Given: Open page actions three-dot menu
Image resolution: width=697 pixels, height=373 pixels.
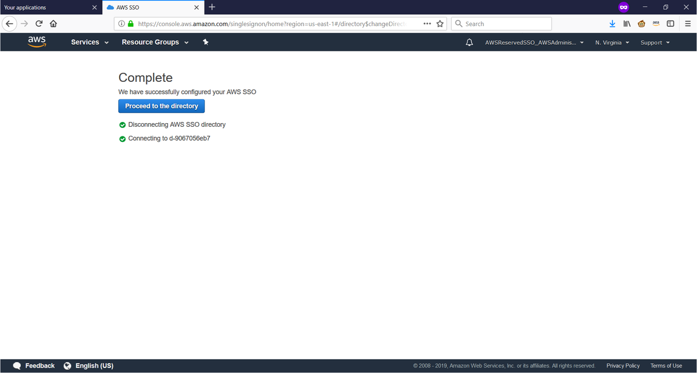Looking at the screenshot, I should pos(427,24).
